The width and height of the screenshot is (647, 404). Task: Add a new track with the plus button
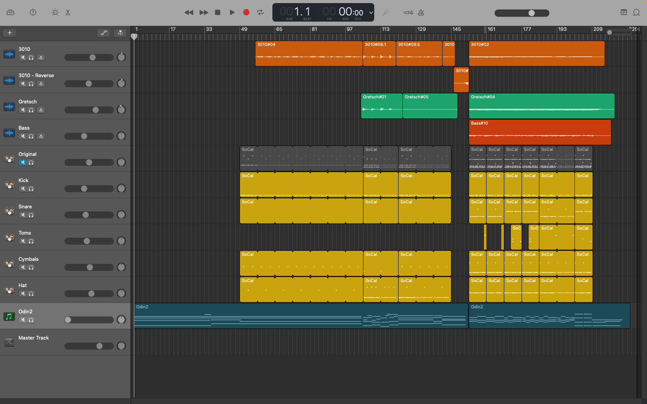coord(10,33)
